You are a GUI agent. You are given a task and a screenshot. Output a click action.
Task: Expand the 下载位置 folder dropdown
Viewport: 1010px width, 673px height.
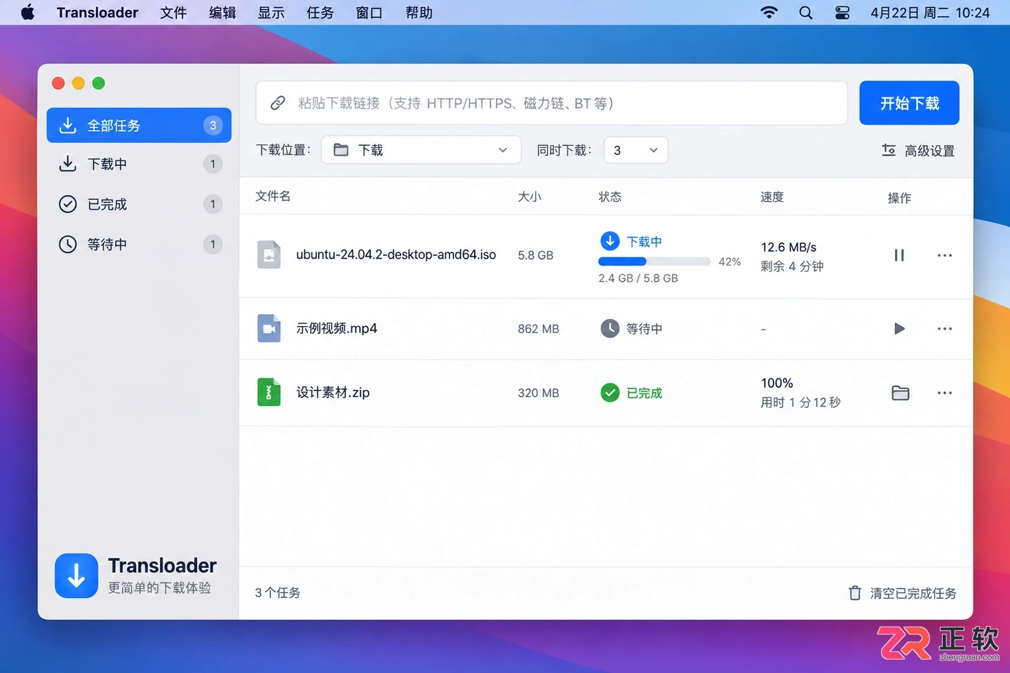(x=421, y=150)
